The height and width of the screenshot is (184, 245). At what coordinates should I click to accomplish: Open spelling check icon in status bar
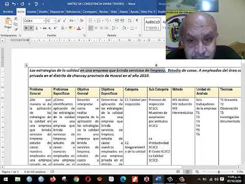click(52, 172)
